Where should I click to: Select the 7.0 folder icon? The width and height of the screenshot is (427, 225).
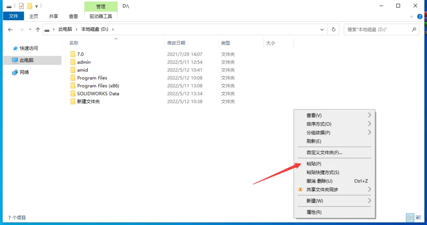pyautogui.click(x=73, y=54)
